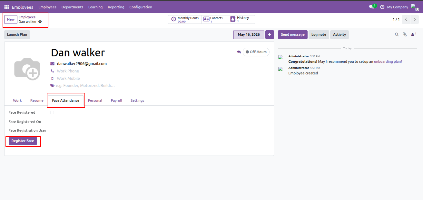
Task: Click the Send message button
Action: pyautogui.click(x=293, y=34)
